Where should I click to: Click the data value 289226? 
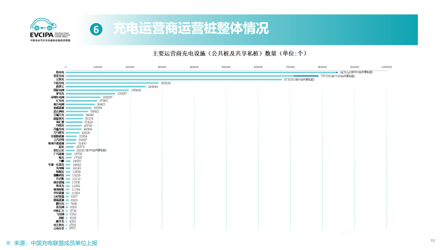[x=166, y=83]
